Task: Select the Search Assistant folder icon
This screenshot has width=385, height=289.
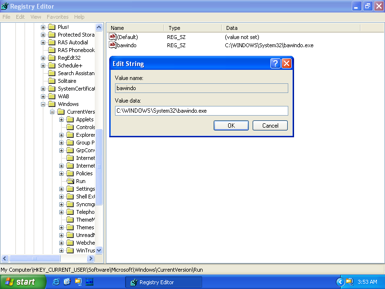Action: point(52,73)
